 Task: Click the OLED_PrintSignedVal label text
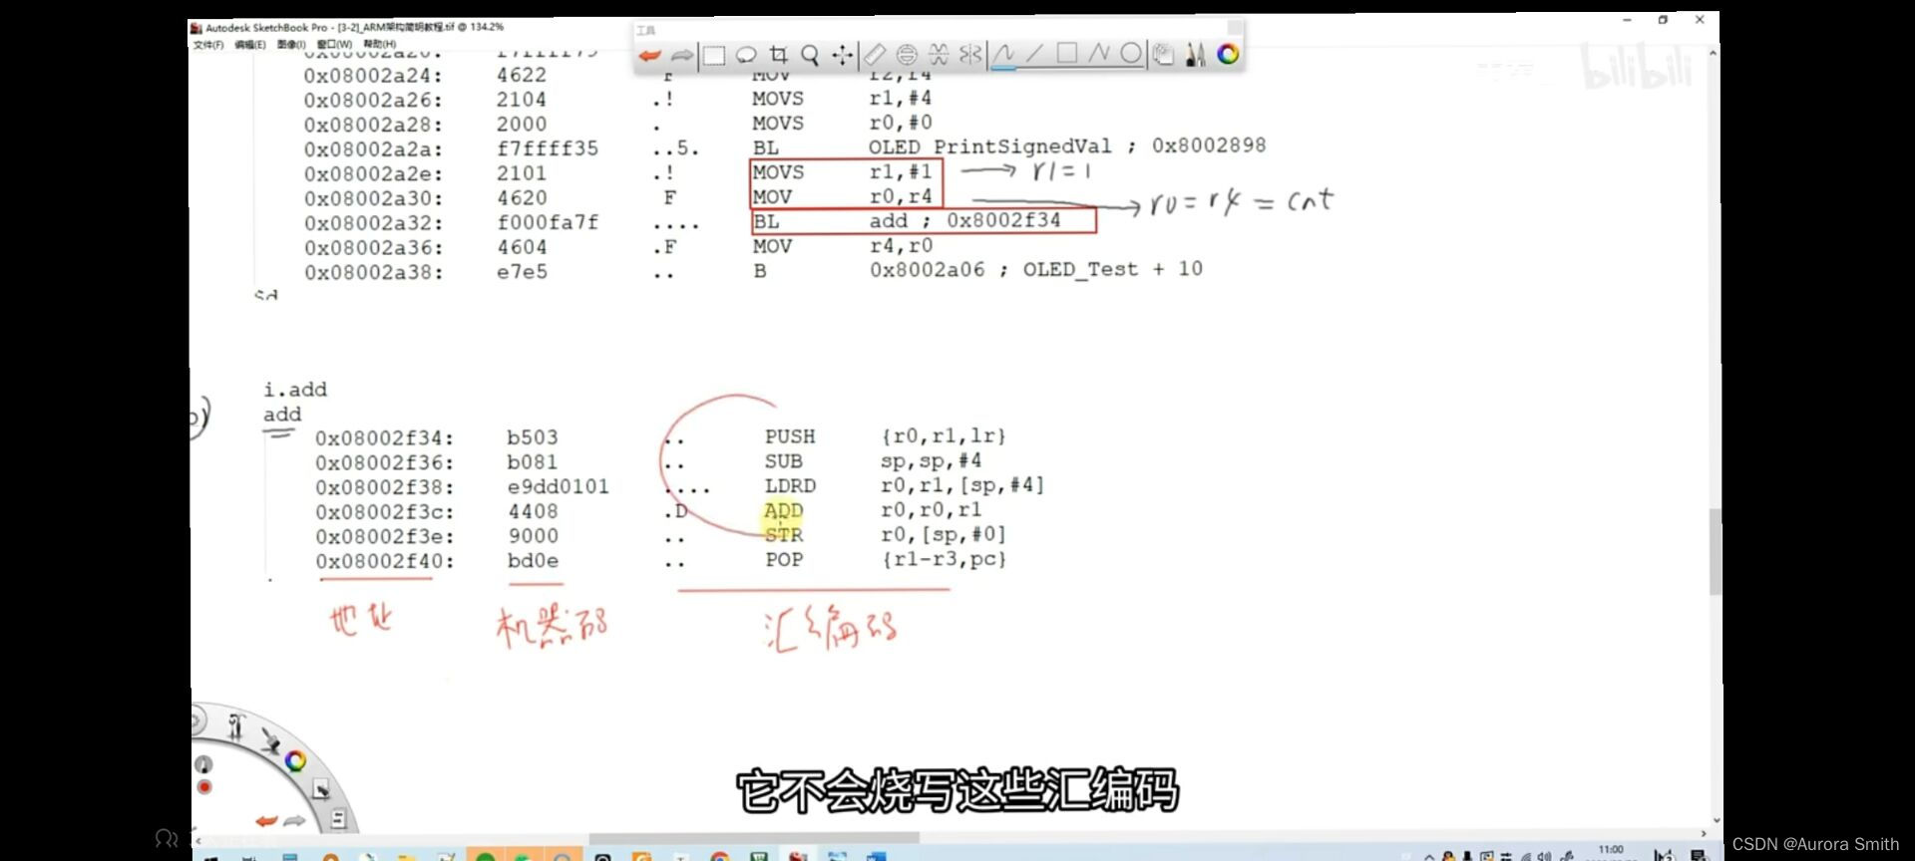click(x=989, y=146)
